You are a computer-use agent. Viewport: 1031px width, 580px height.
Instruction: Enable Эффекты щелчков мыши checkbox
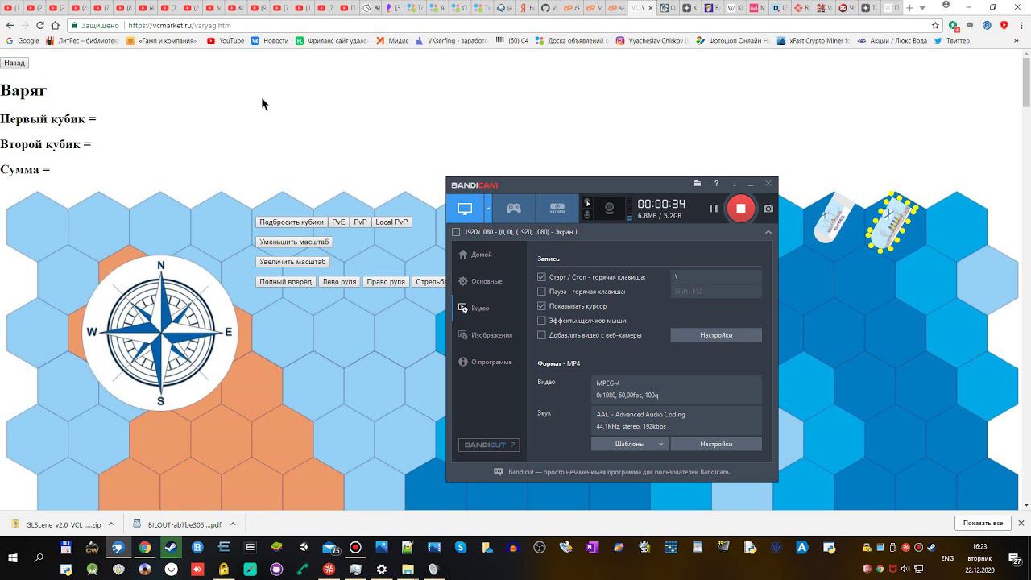(x=541, y=321)
